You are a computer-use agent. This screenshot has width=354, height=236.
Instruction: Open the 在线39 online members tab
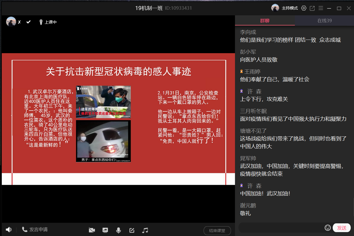click(x=324, y=21)
